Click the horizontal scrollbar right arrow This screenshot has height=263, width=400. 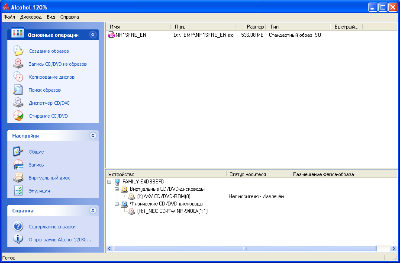[x=394, y=248]
